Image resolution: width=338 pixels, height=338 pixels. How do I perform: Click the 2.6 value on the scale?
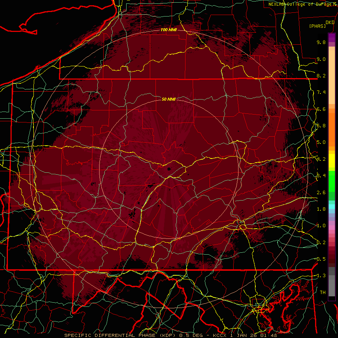[x=321, y=193]
